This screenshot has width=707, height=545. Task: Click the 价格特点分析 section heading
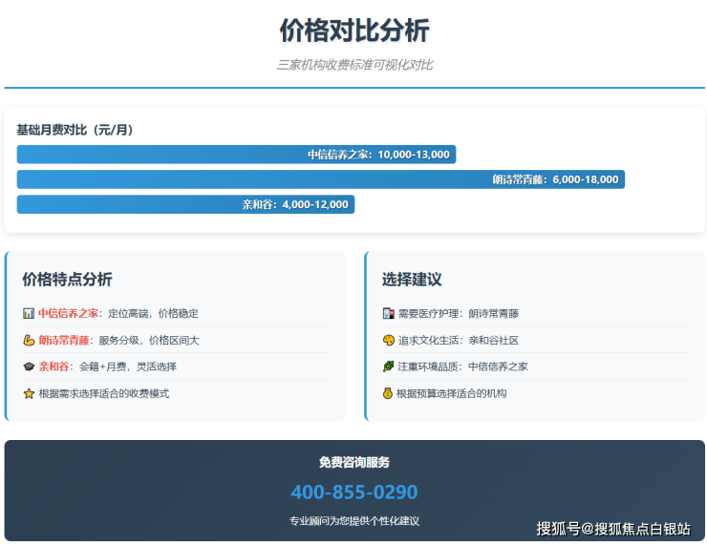pyautogui.click(x=67, y=280)
